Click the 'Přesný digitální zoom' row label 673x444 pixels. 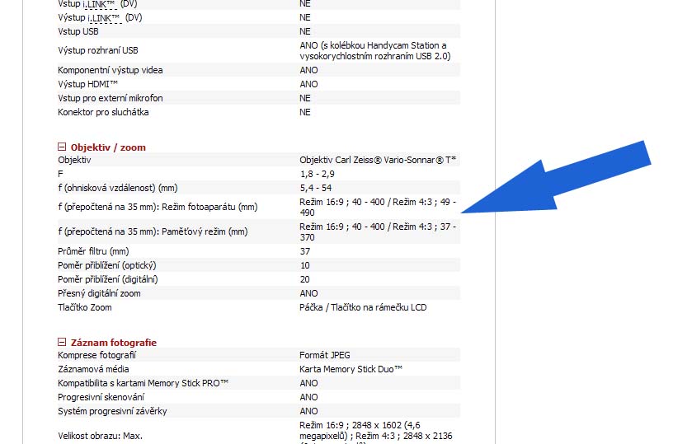point(101,293)
